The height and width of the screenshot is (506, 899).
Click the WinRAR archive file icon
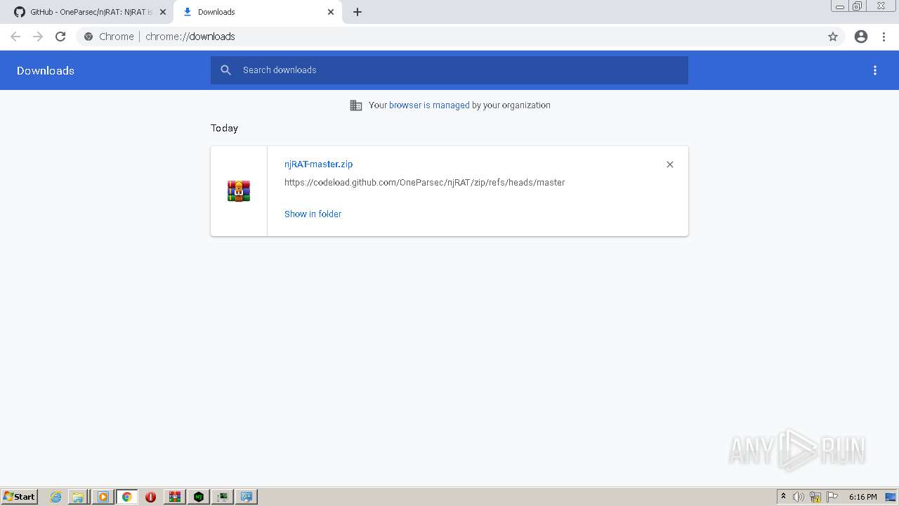point(239,190)
